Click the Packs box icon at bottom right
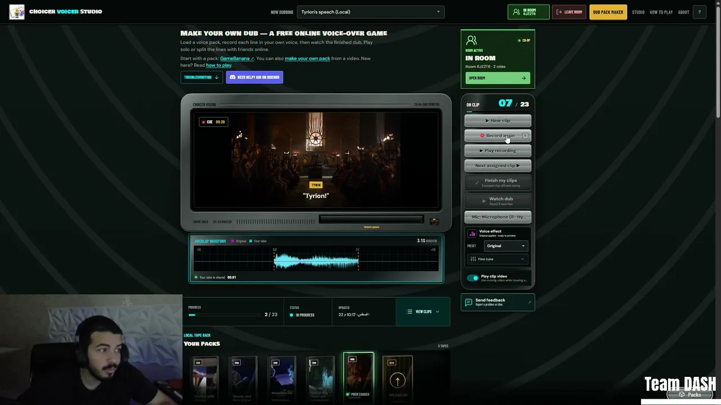Viewport: 721px width, 405px height. click(x=682, y=394)
